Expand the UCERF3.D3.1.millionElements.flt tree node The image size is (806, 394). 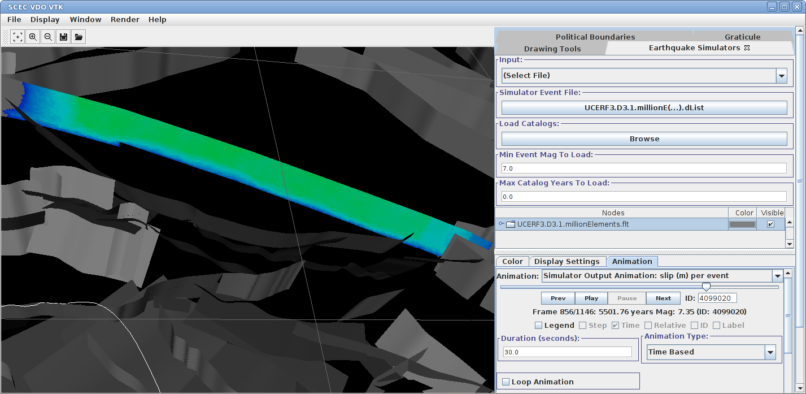pyautogui.click(x=501, y=224)
